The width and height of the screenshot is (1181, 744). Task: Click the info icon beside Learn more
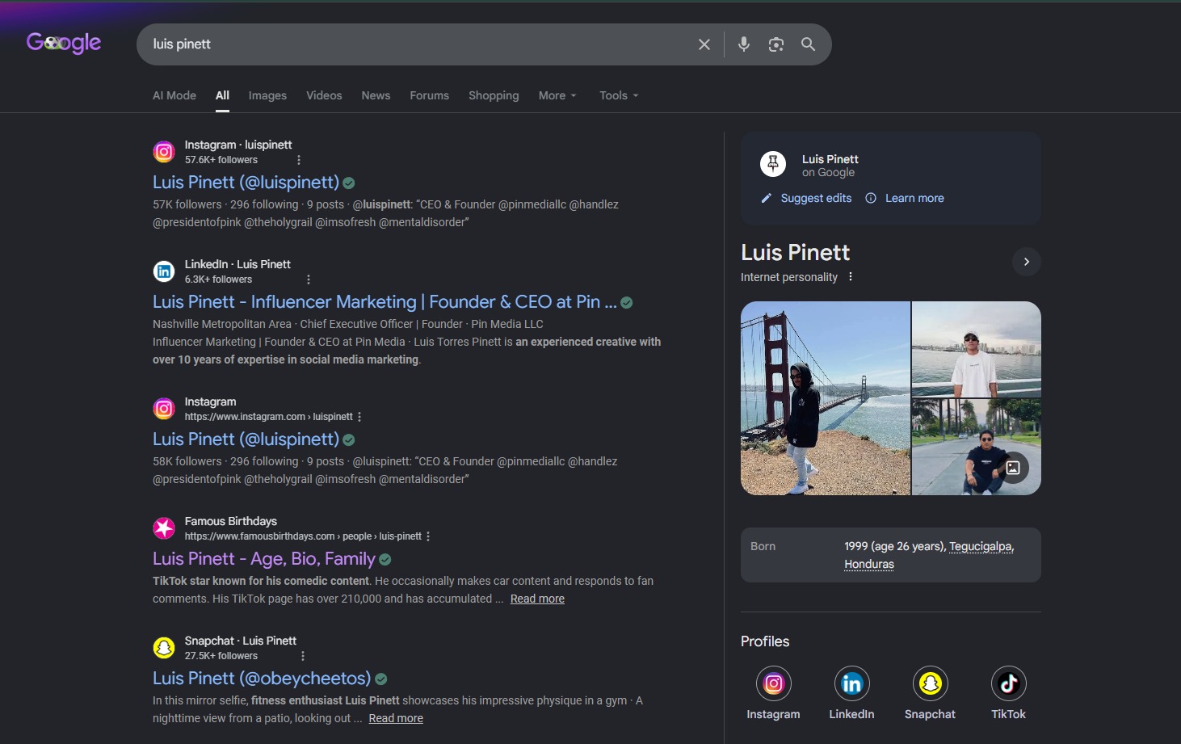871,198
